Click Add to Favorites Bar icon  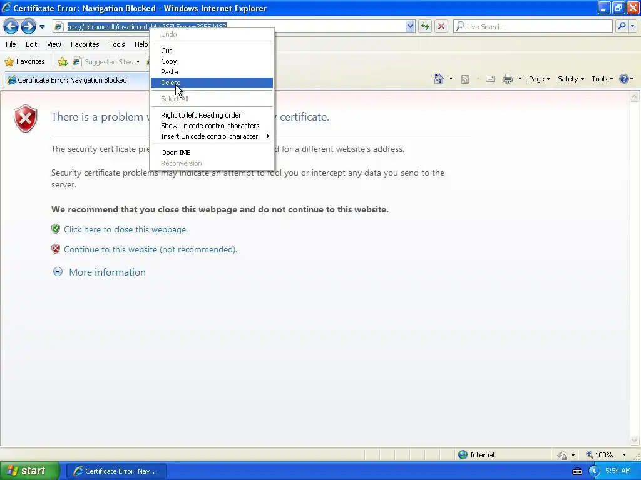point(63,62)
